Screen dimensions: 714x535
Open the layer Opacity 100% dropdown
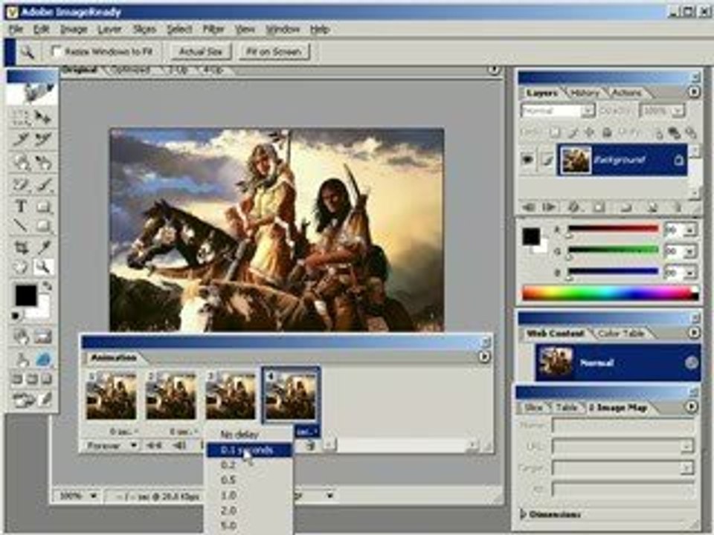pyautogui.click(x=662, y=111)
